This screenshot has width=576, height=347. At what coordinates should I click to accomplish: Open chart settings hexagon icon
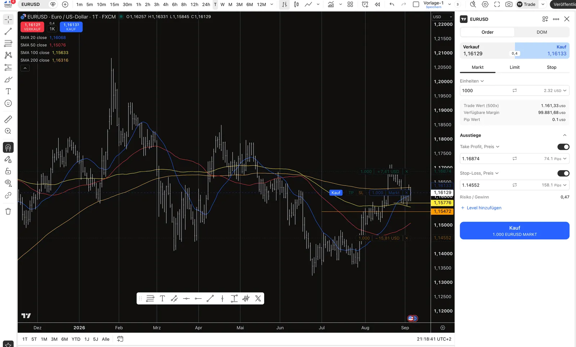click(485, 4)
